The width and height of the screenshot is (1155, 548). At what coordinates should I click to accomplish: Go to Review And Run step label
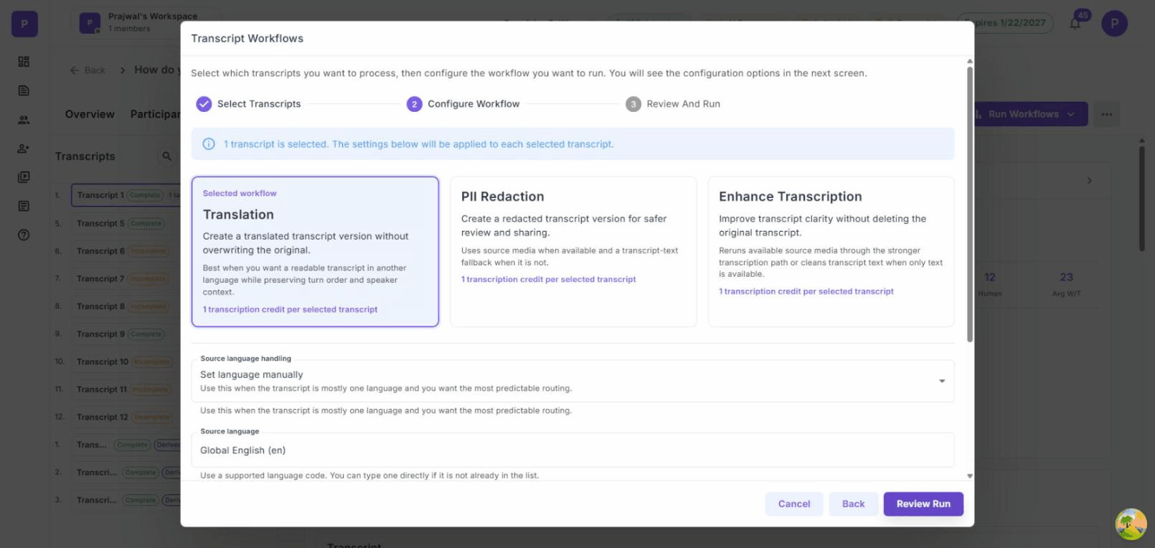tap(683, 104)
